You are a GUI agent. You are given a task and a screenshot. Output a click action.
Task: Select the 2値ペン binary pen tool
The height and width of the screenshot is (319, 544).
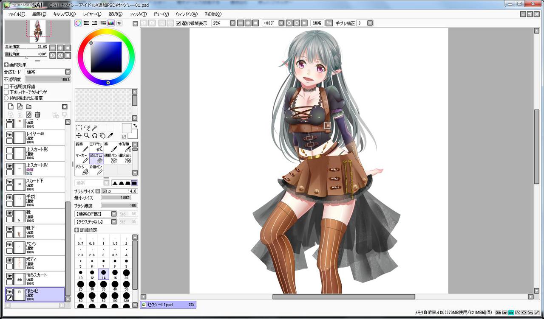point(96,170)
